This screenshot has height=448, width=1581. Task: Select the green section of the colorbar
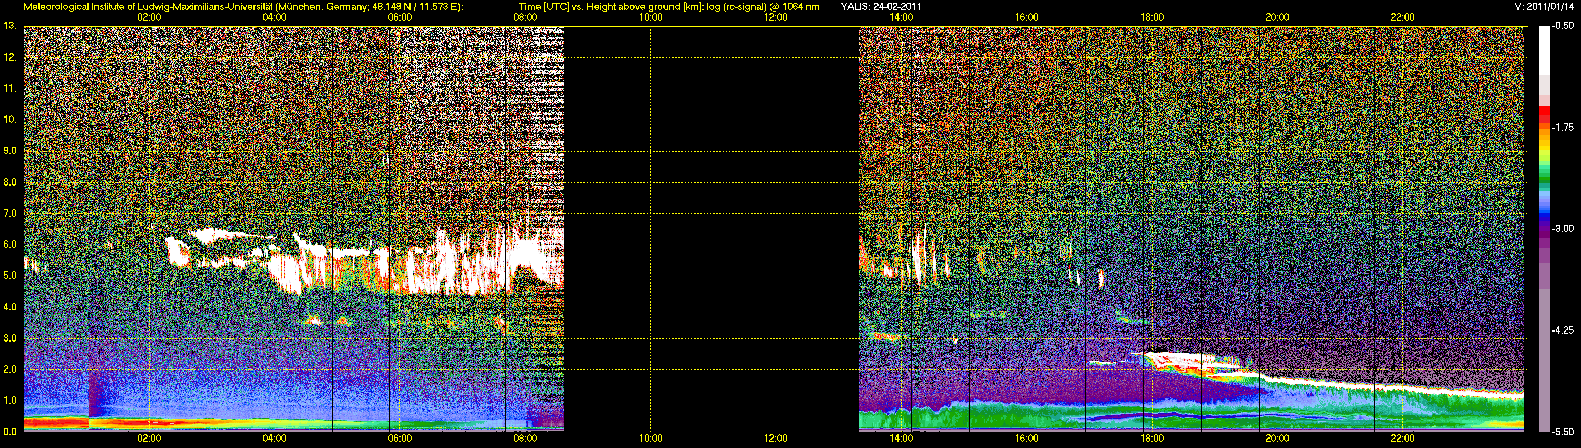1544,175
